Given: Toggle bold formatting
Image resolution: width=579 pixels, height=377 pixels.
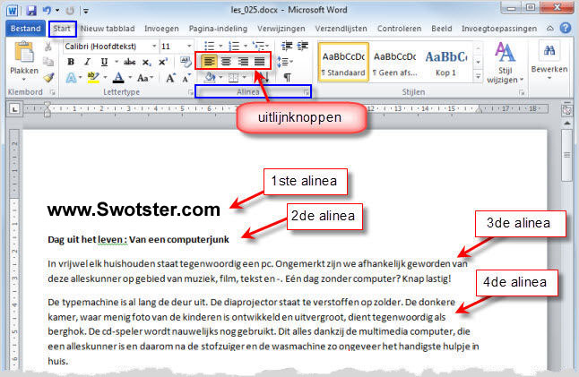Looking at the screenshot, I should tap(71, 62).
